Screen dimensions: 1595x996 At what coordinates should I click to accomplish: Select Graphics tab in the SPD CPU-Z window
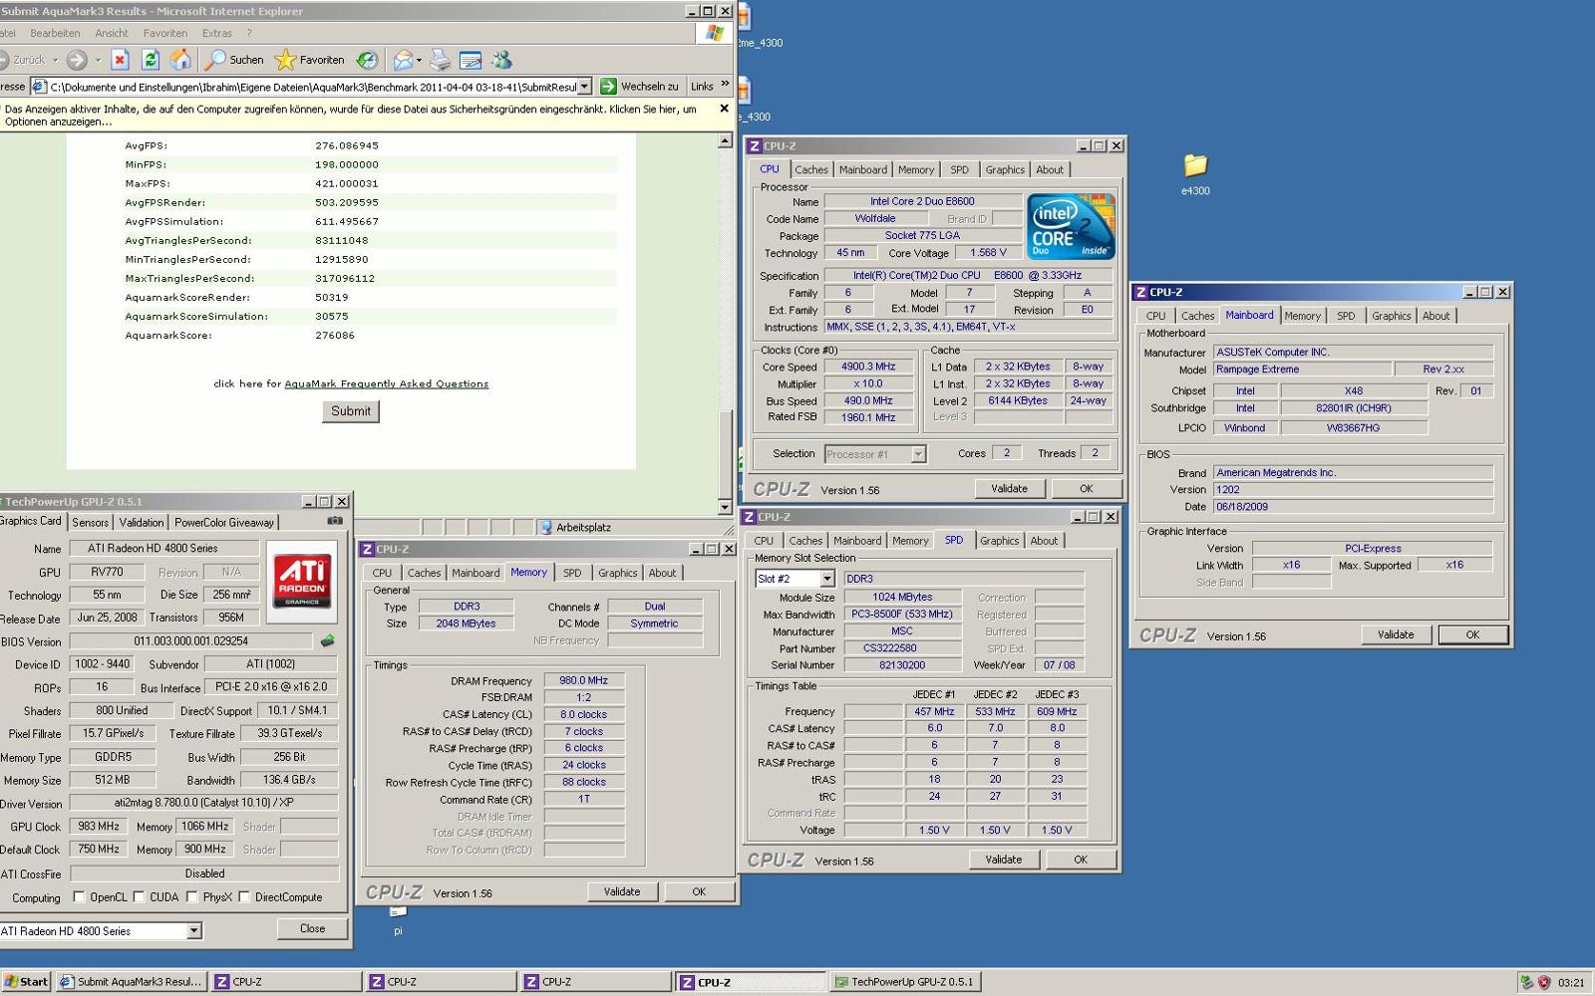[999, 541]
